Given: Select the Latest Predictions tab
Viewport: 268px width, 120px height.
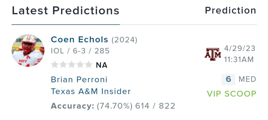Looking at the screenshot, I should pos(66,11).
